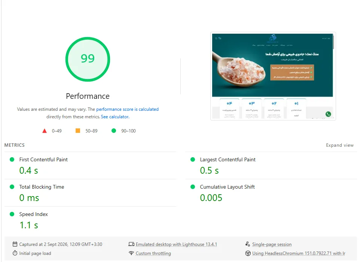Viewport: 360px width, 262px height.
Task: Expand the metrics view
Action: pos(340,145)
